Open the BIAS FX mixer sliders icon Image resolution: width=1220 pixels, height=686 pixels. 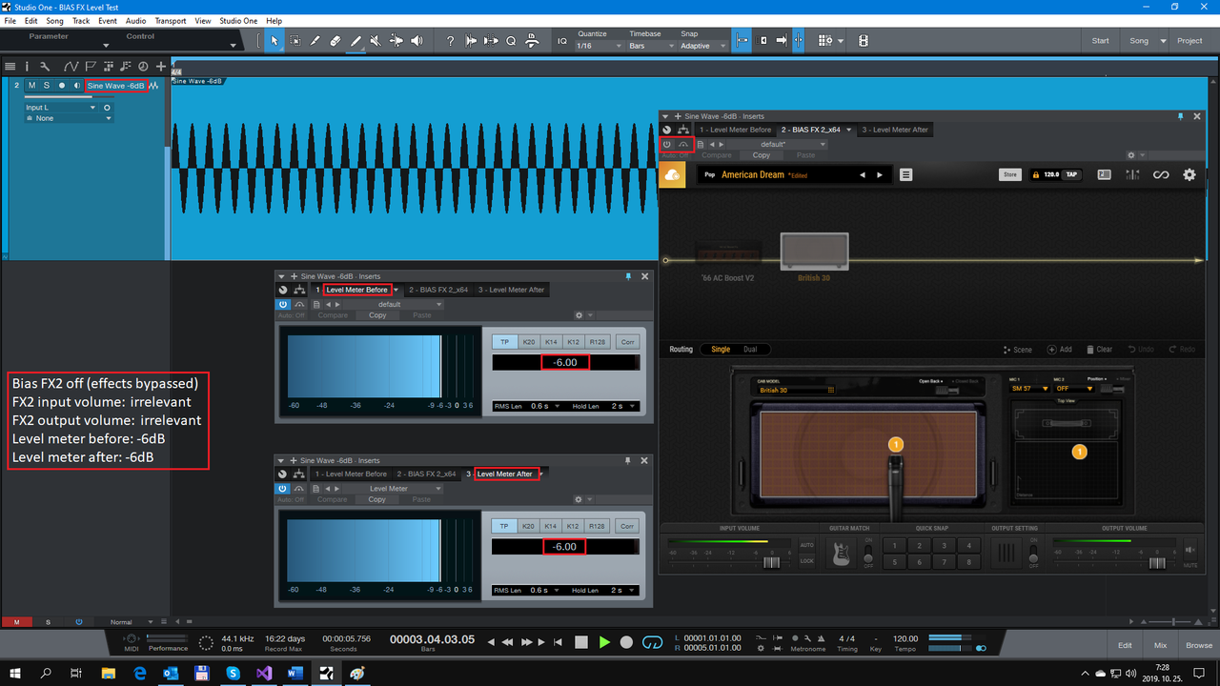(1132, 174)
